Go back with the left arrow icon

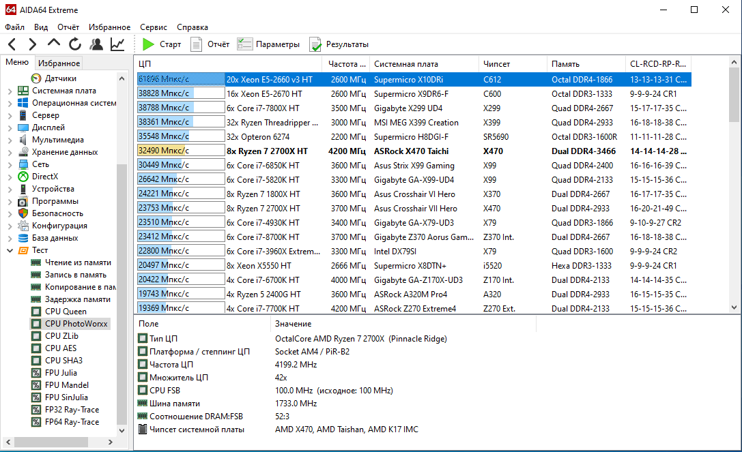tap(12, 44)
